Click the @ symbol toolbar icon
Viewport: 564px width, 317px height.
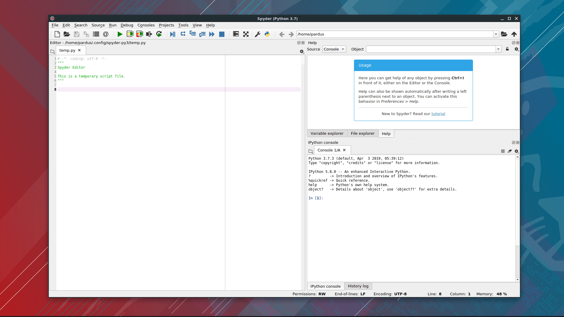106,34
